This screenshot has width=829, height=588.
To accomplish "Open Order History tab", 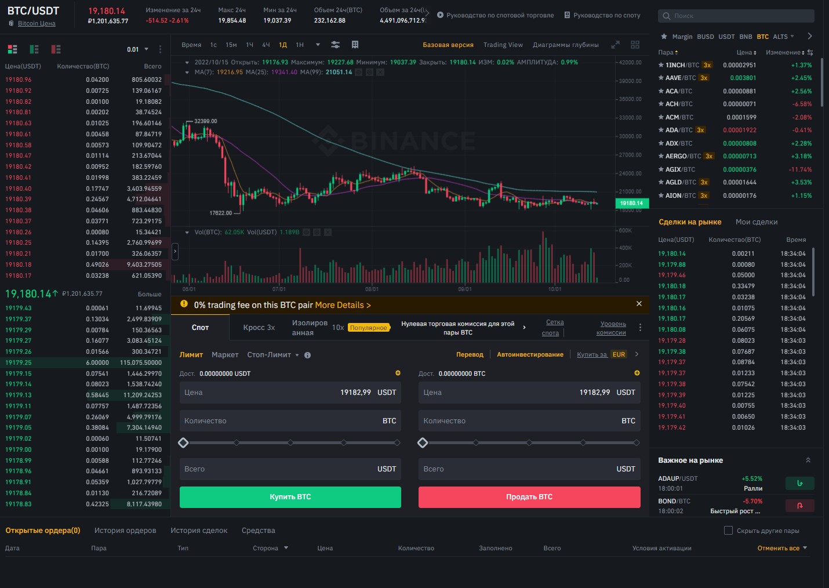I will [125, 531].
